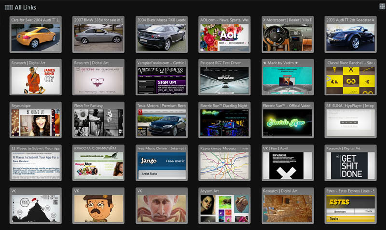386x230 pixels.
Task: Open the REI SUNA HypPlayer card
Action: (x=351, y=120)
